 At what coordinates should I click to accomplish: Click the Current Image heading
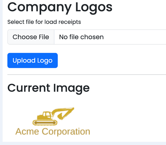coord(48,88)
